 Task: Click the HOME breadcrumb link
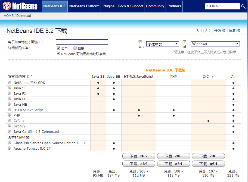point(8,16)
